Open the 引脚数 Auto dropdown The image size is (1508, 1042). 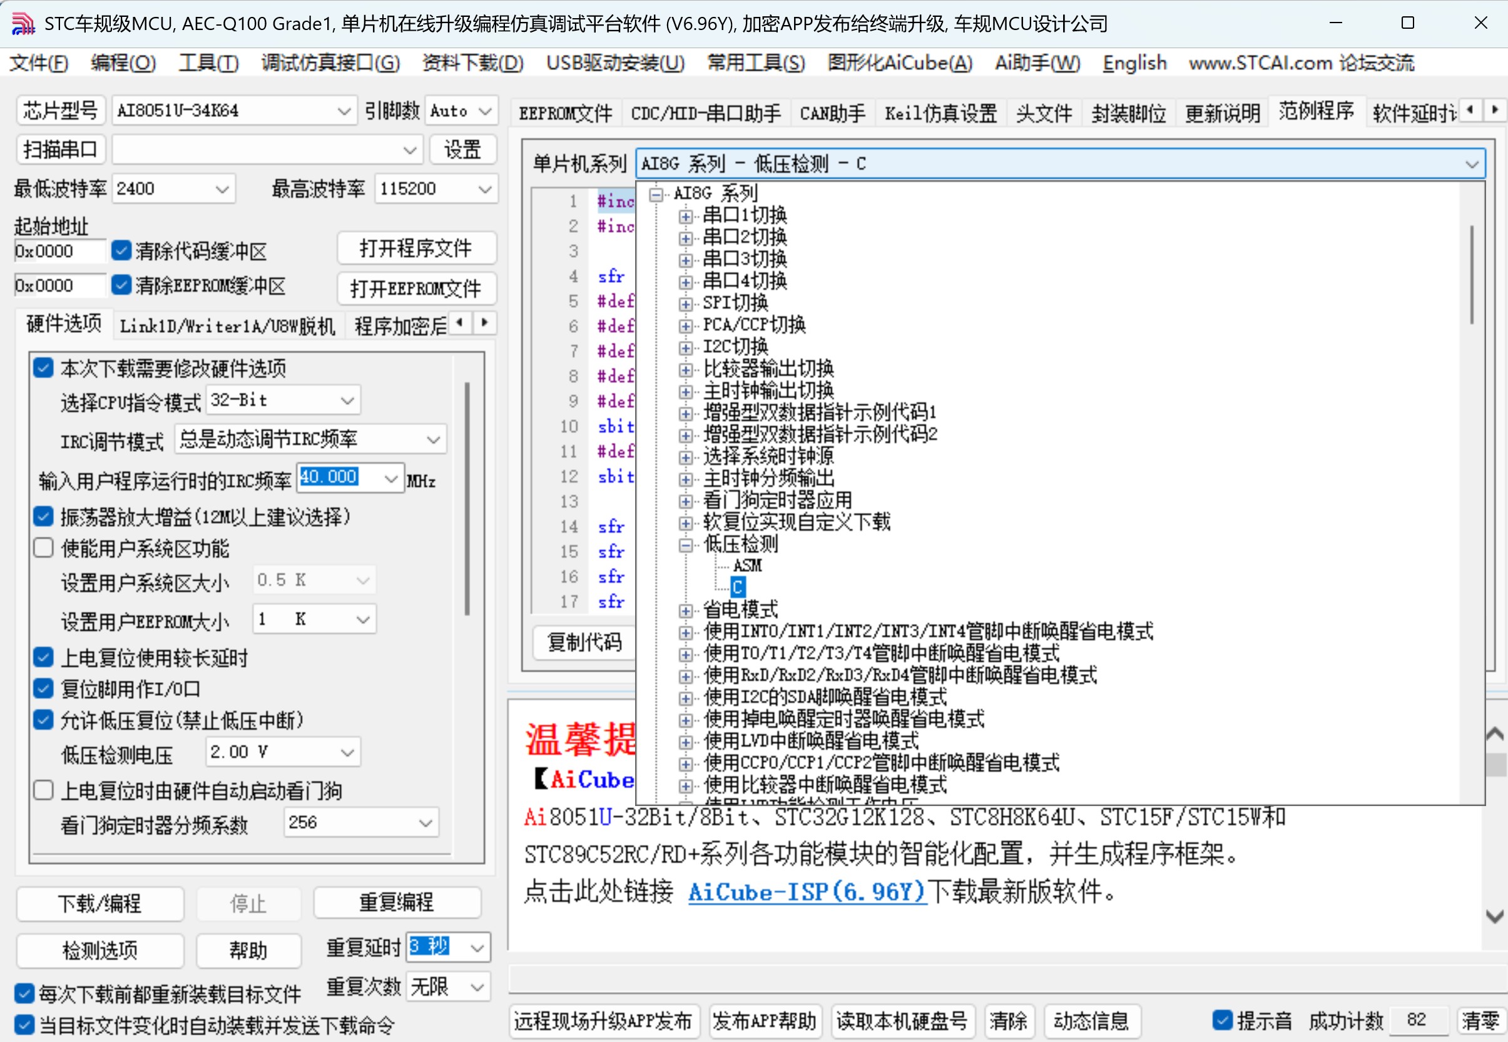click(x=484, y=111)
